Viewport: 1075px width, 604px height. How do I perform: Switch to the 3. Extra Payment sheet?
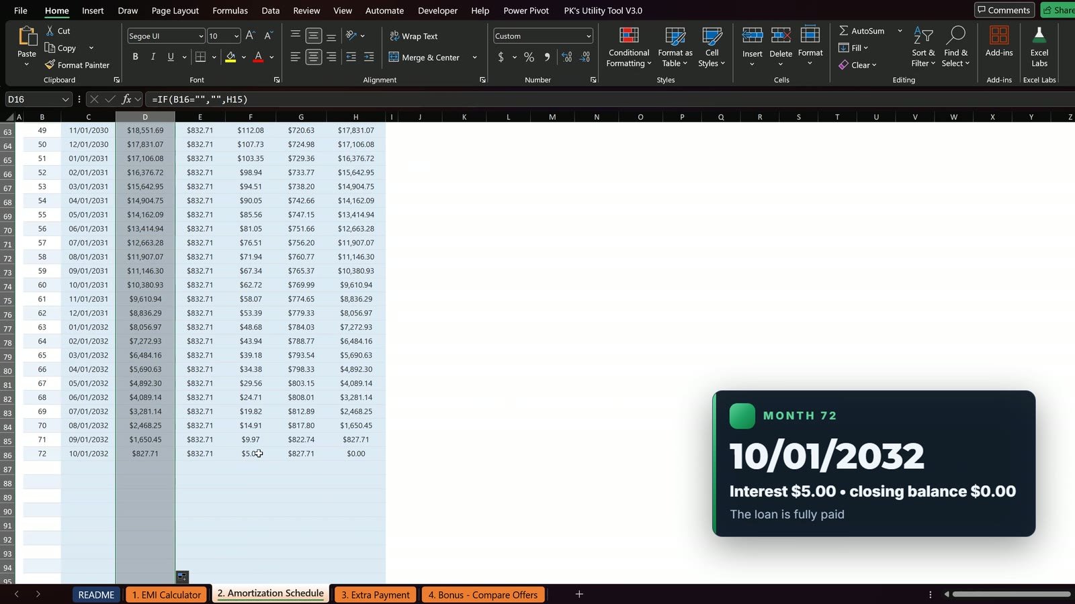[375, 595]
